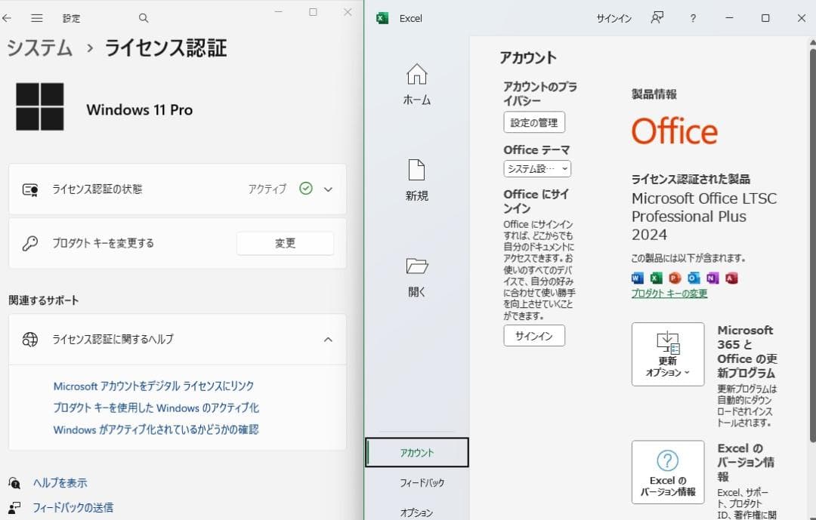Click the Settings search magnifier icon
Viewport: 816px width, 520px height.
click(x=144, y=18)
